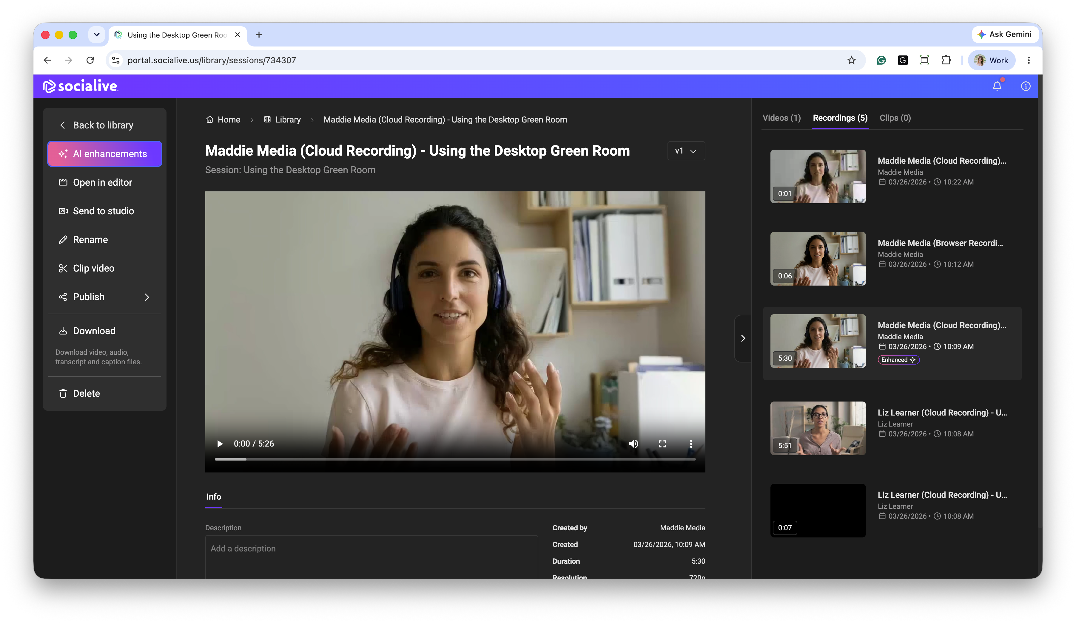Play the video
Screen dimensions: 1076x623
(x=220, y=444)
